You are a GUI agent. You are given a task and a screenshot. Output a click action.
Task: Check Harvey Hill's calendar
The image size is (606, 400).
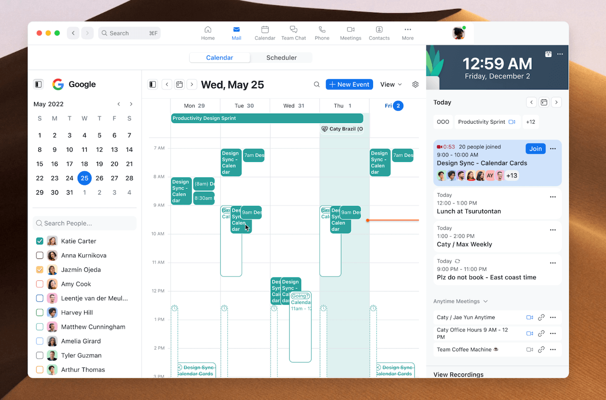(x=40, y=312)
